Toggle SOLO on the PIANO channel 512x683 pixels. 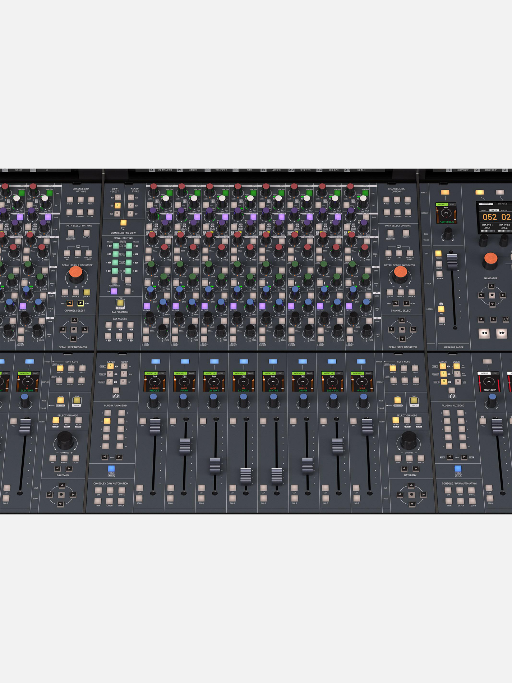coord(170,498)
